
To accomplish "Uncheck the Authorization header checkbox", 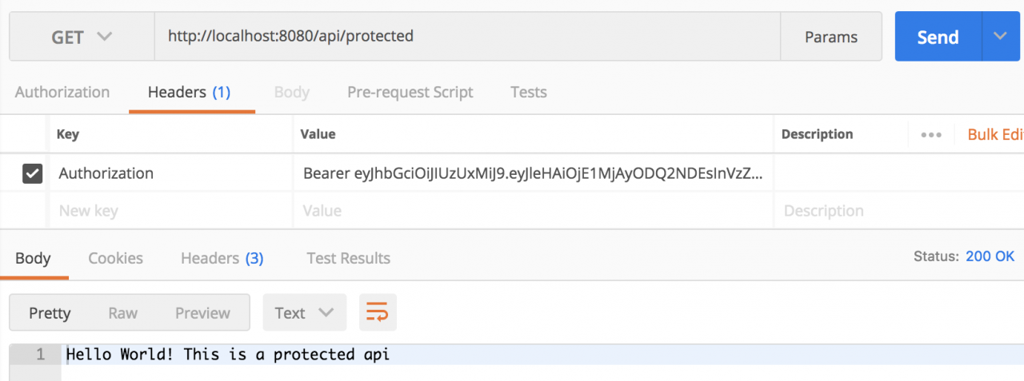I will click(32, 173).
